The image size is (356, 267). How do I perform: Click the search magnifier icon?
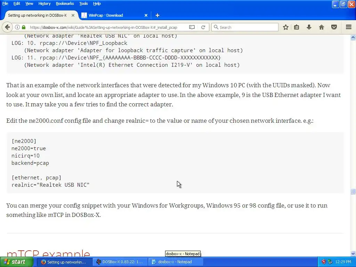tap(216, 27)
